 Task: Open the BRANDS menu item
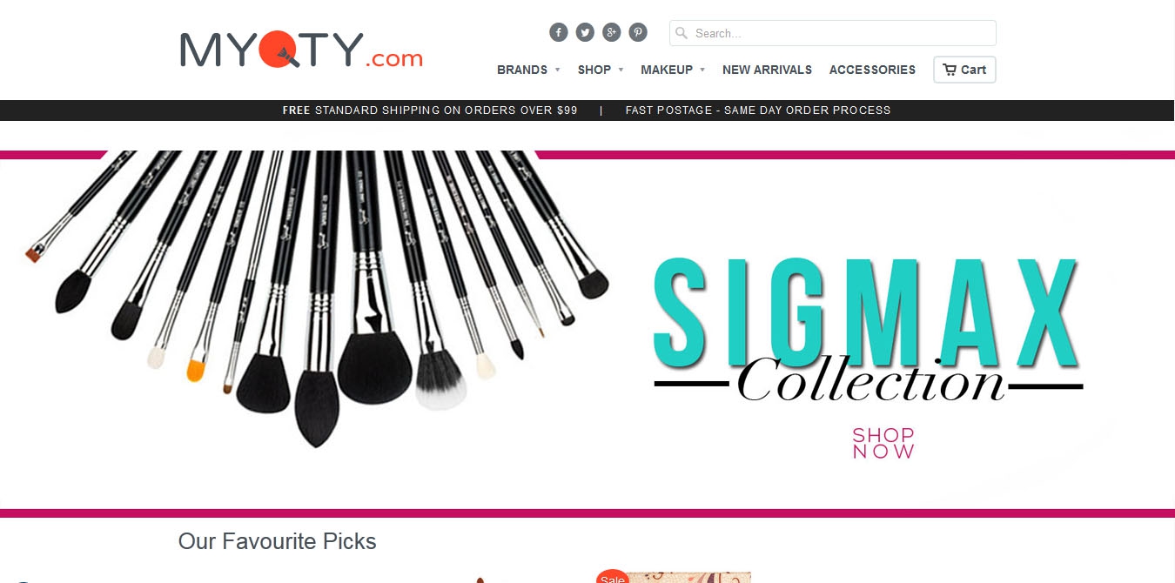pos(522,70)
